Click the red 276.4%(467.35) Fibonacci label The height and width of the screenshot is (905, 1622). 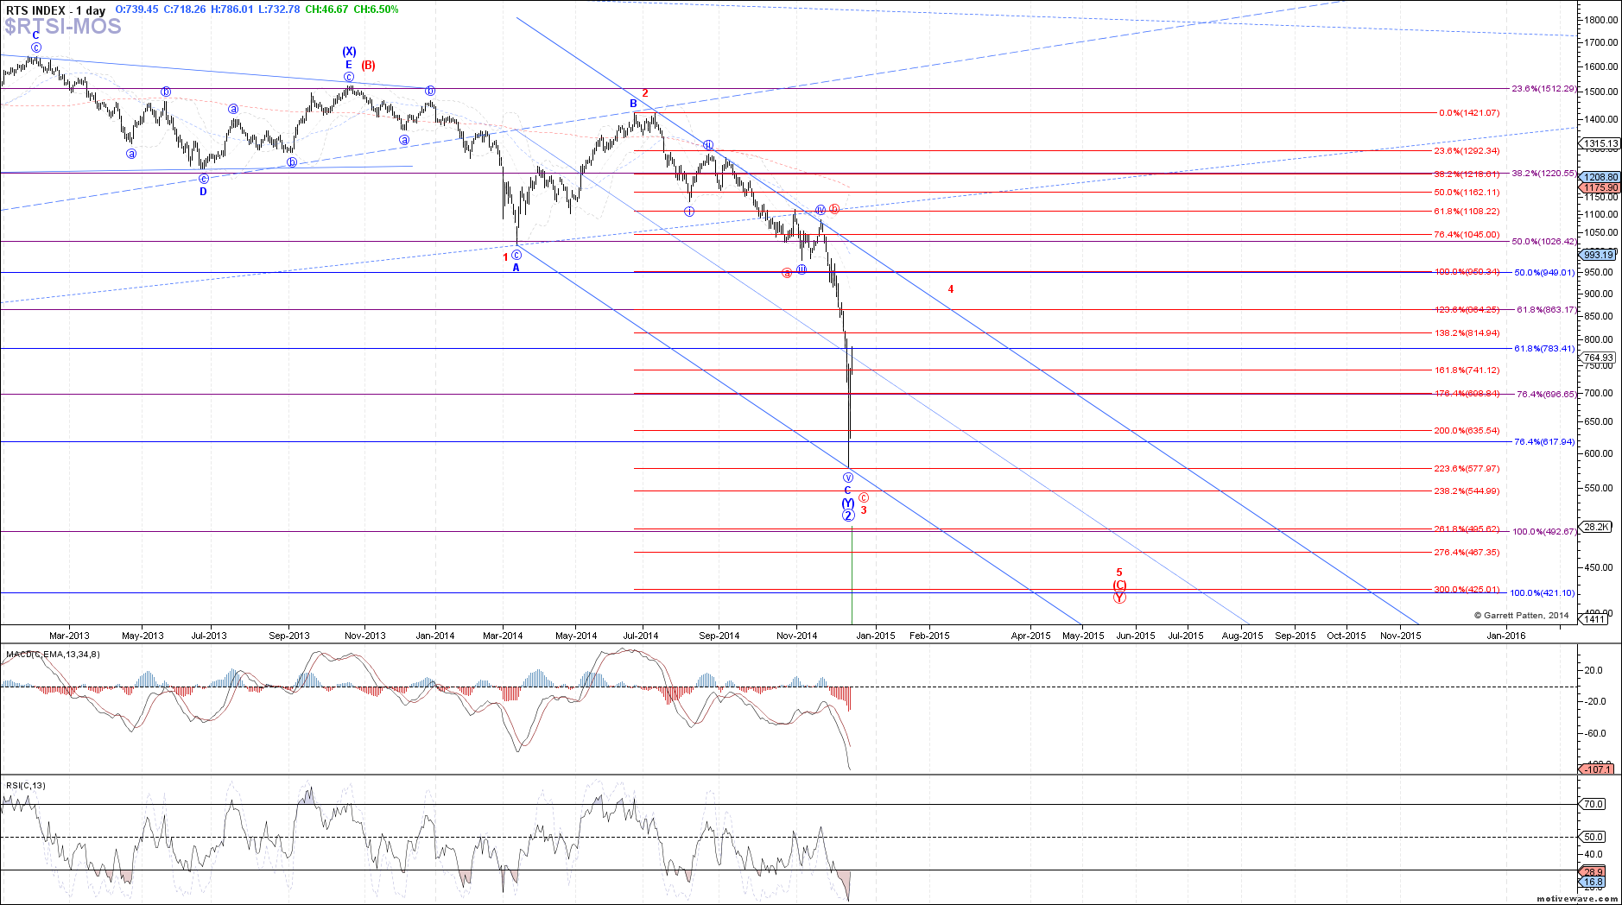[x=1467, y=552]
